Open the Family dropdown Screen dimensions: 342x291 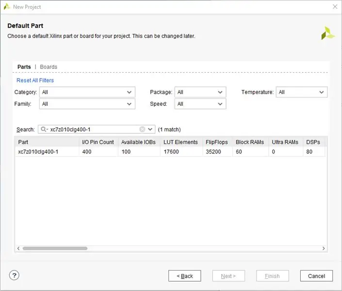click(x=87, y=104)
